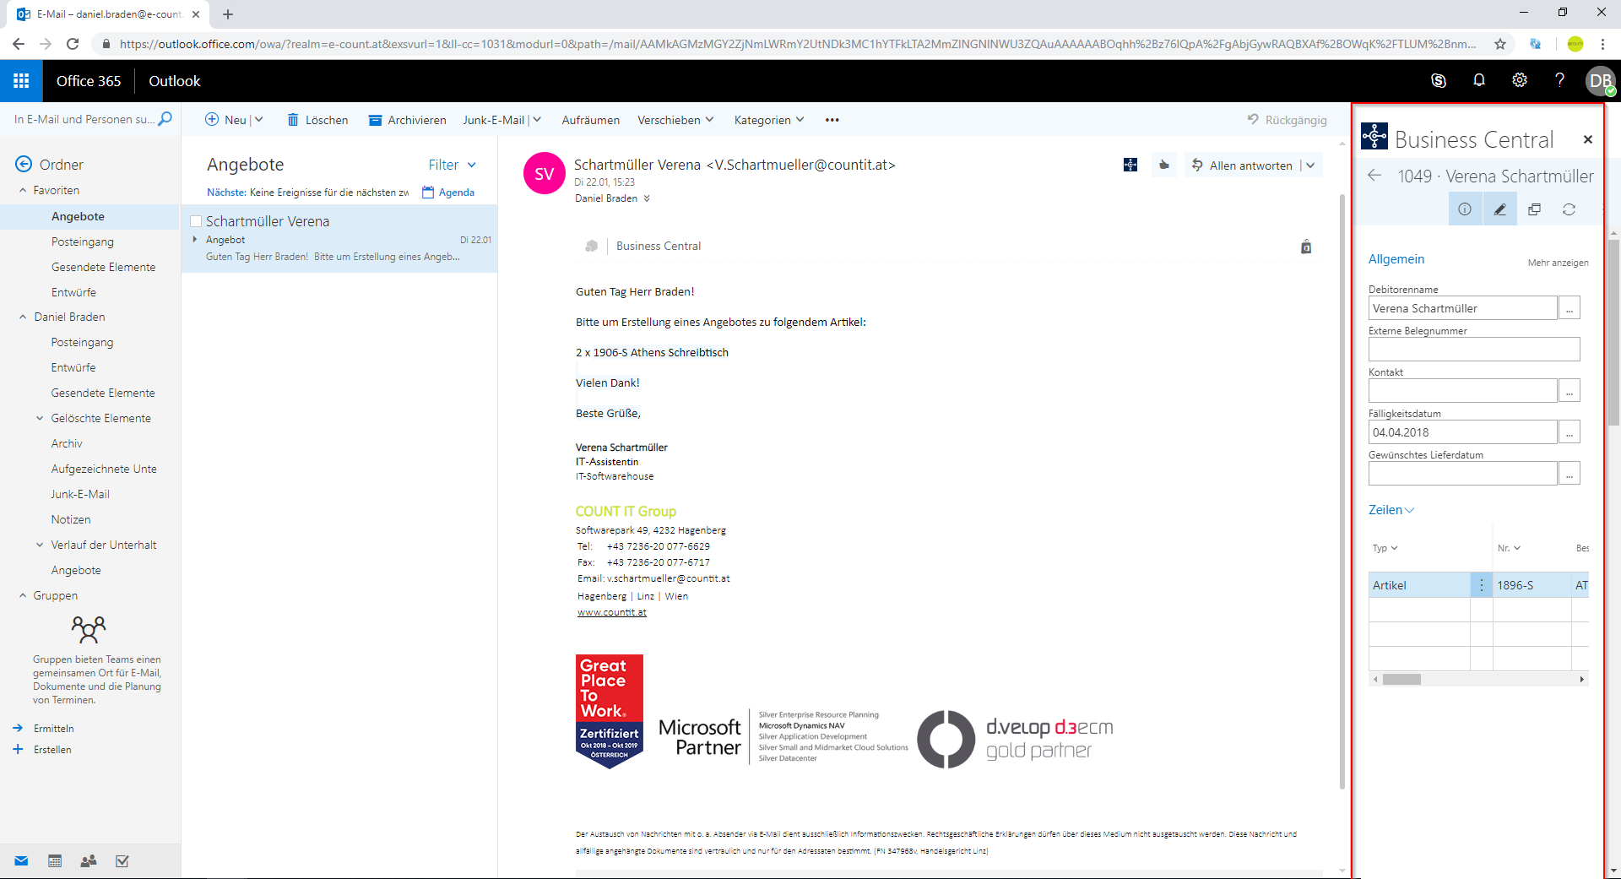Open the help question mark menu

click(1559, 80)
